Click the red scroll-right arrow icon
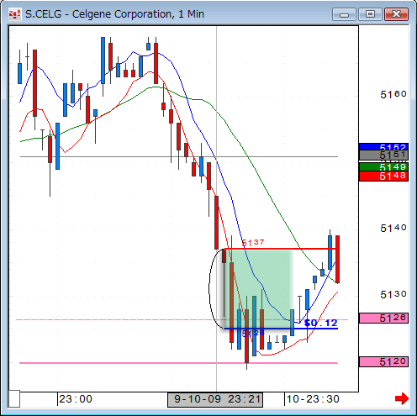Image resolution: width=417 pixels, height=416 pixels. [402, 398]
